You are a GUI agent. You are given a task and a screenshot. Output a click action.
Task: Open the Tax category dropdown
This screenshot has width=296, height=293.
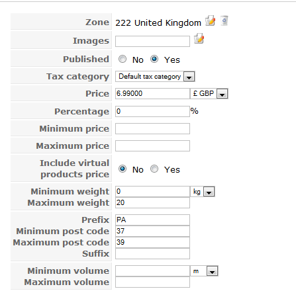tap(155, 77)
